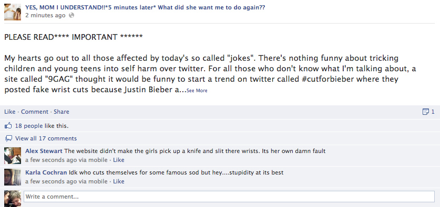Screen dimensions: 440x207
Task: Share the post
Action: tap(62, 112)
